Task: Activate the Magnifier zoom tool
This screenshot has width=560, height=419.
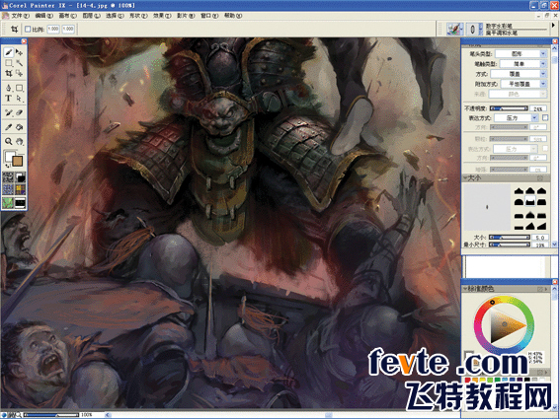Action: pyautogui.click(x=9, y=142)
